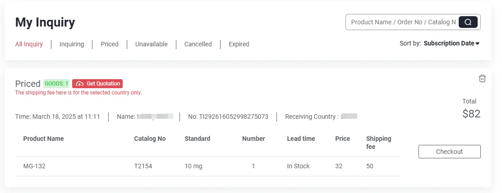
Task: Click the cloud download icon in Get Quotation
Action: 80,84
